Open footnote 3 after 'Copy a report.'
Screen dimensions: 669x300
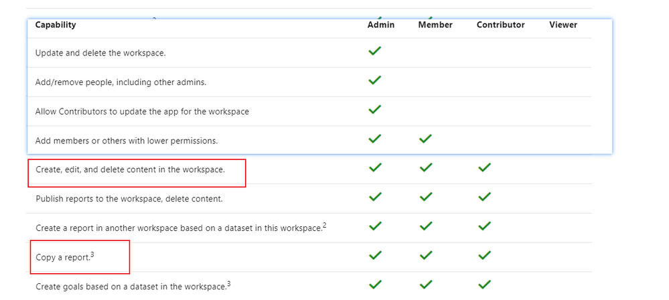(x=92, y=254)
